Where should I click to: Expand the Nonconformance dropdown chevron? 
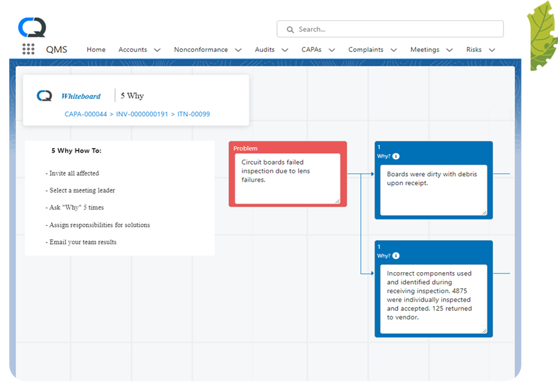point(238,50)
